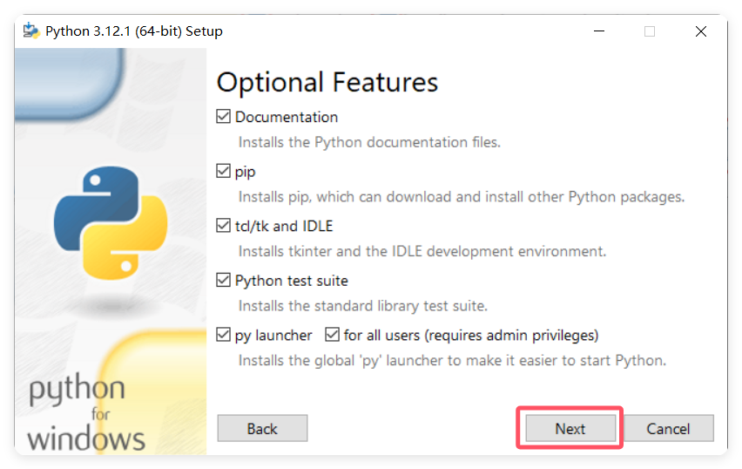This screenshot has width=742, height=469.
Task: Click the Python installer icon in title bar
Action: [x=31, y=31]
